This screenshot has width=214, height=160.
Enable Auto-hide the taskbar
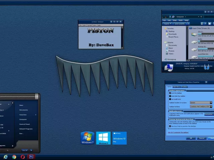click(x=170, y=96)
